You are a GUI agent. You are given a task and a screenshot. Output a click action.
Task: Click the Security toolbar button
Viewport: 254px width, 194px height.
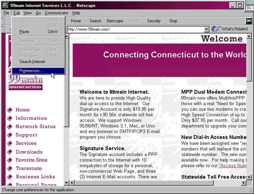point(154,21)
